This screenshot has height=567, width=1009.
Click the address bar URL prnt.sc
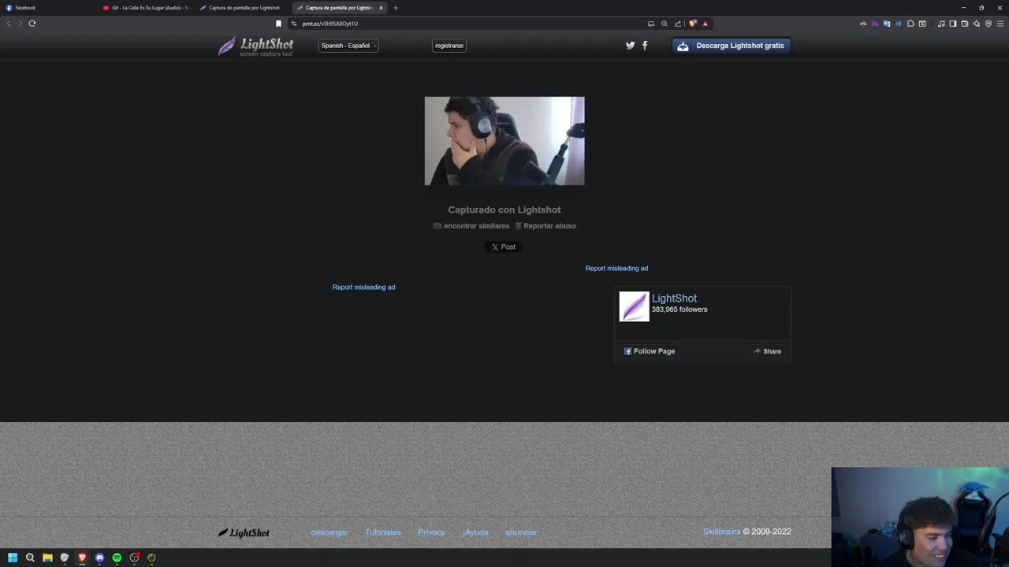click(330, 24)
